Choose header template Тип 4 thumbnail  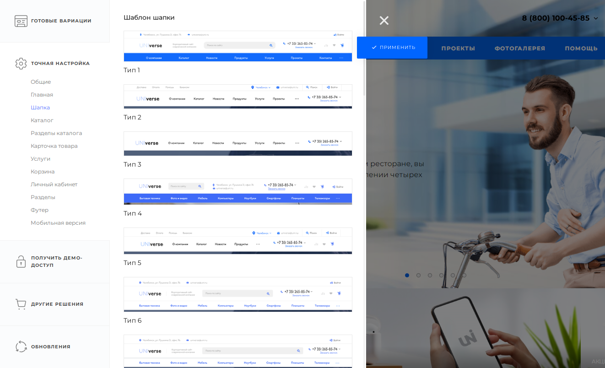(238, 191)
